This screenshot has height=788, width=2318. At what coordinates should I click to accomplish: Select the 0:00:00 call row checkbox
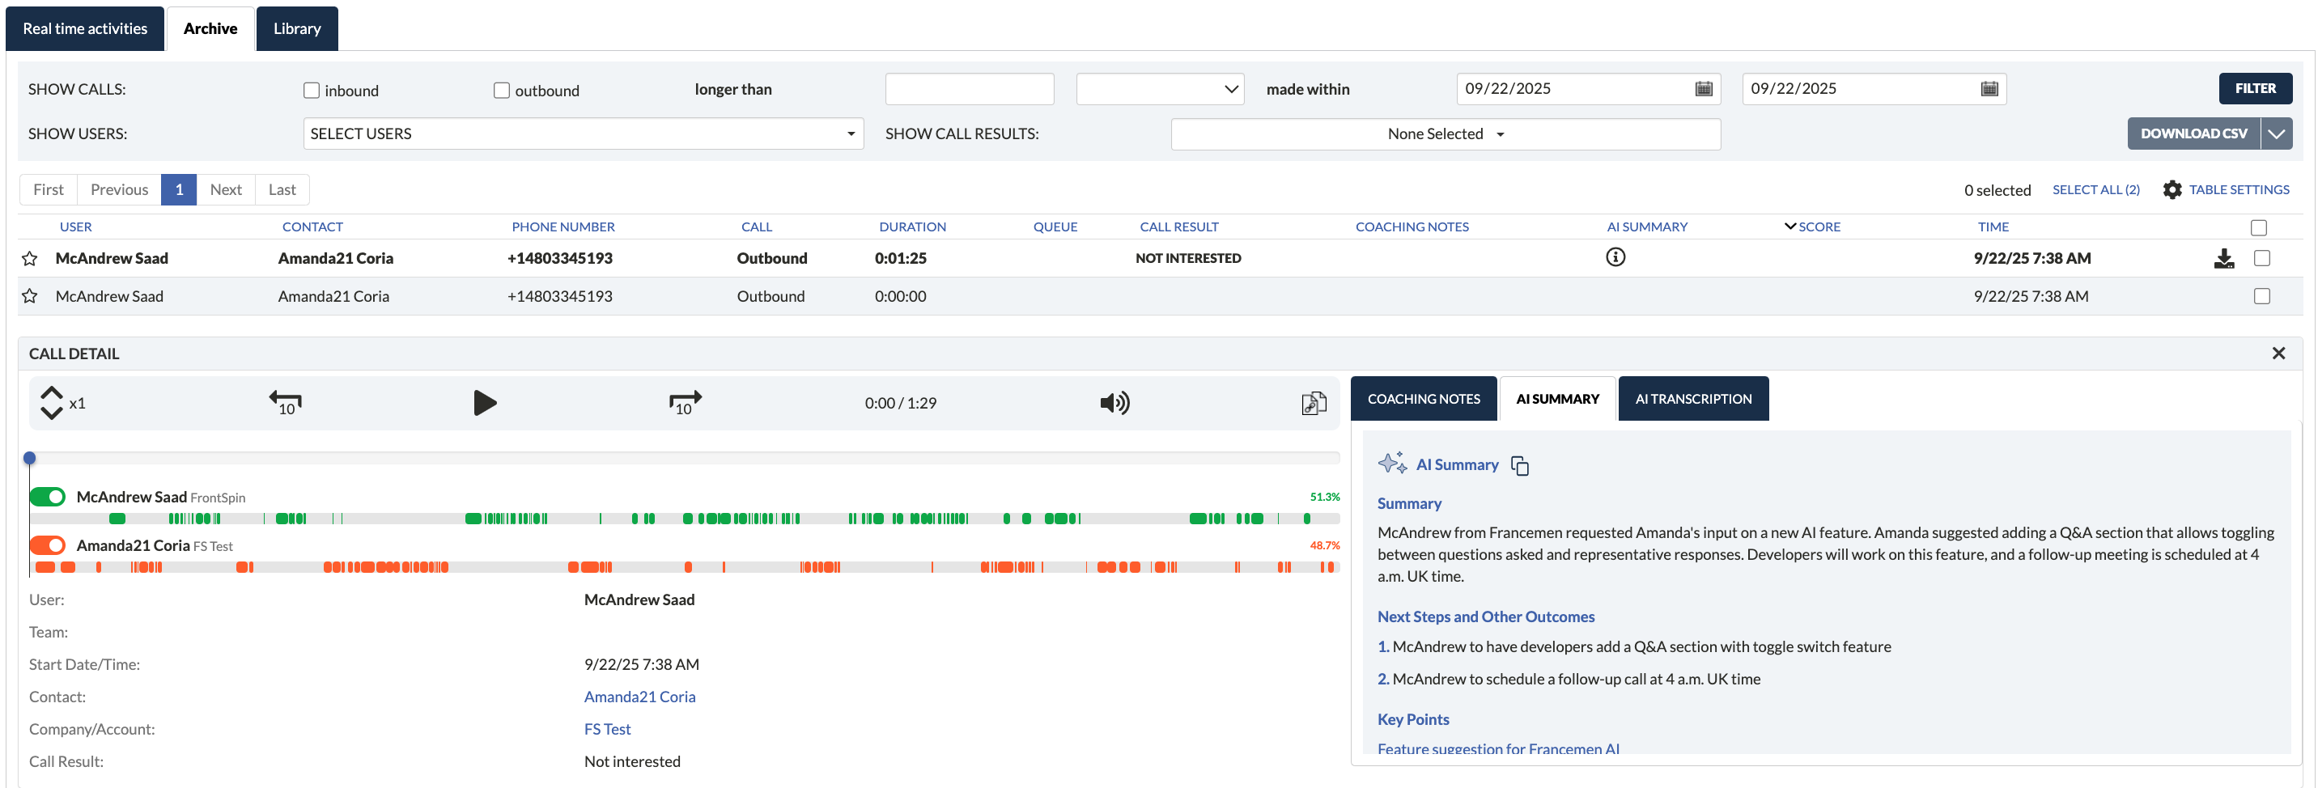click(x=2262, y=296)
